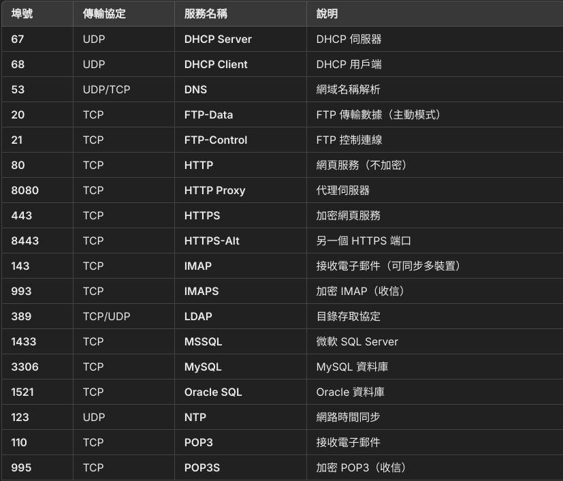
Task: Click the Oracle SQL service name
Action: click(213, 392)
